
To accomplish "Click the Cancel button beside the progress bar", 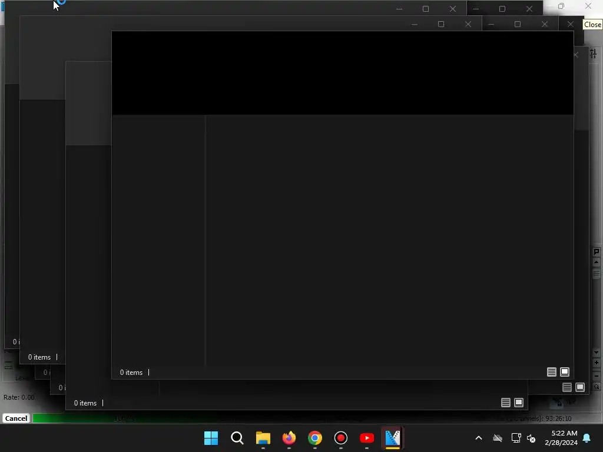I will coord(16,418).
